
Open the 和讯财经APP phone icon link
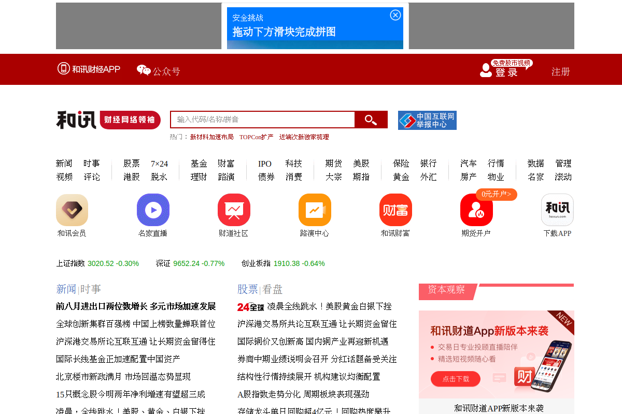(x=89, y=69)
